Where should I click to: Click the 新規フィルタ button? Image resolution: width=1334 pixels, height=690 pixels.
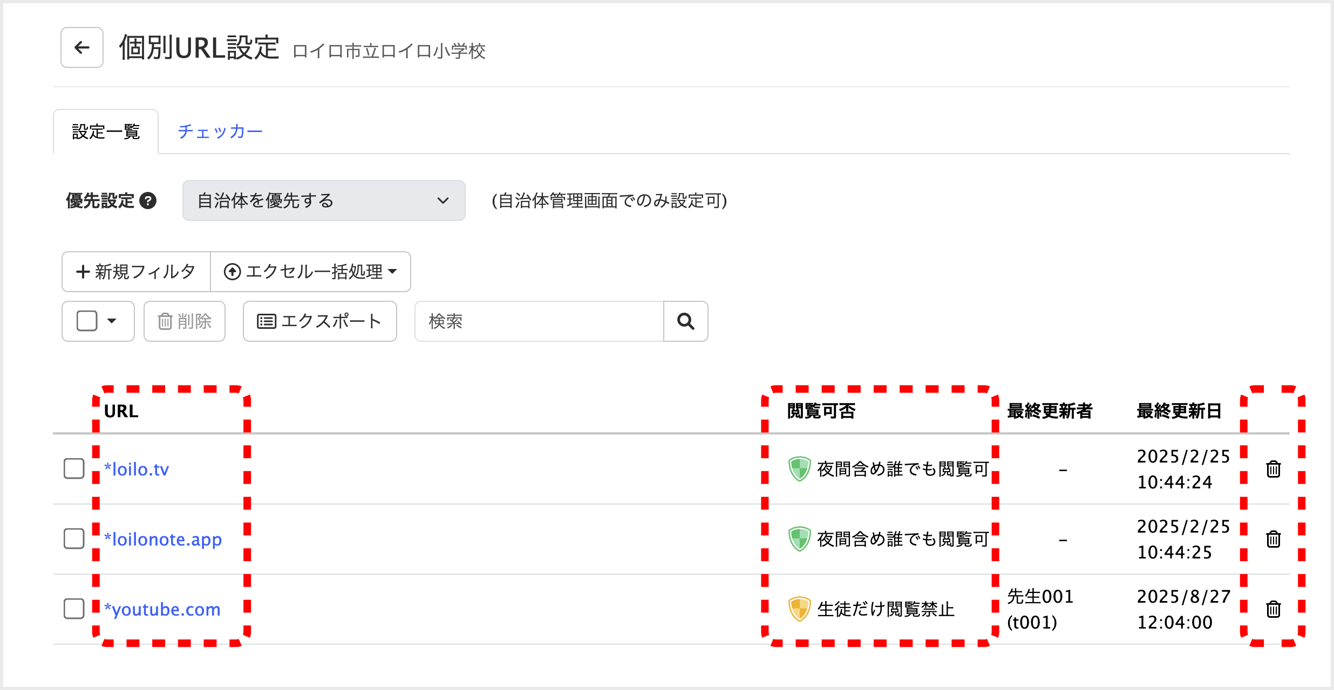[136, 272]
